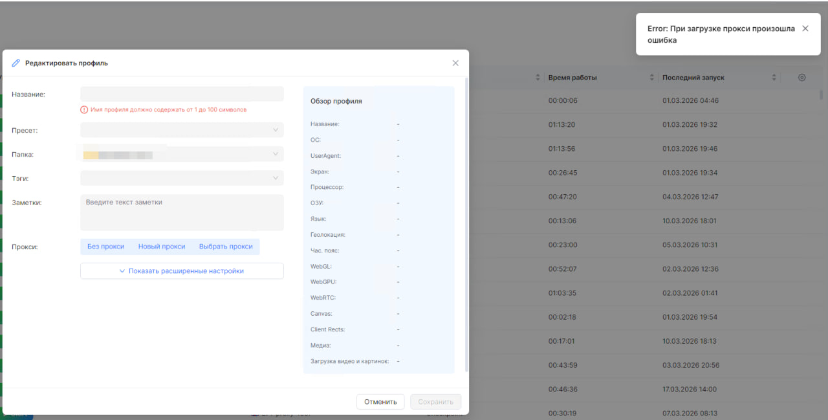Click the pencil edit icon in dialog title

pos(16,63)
